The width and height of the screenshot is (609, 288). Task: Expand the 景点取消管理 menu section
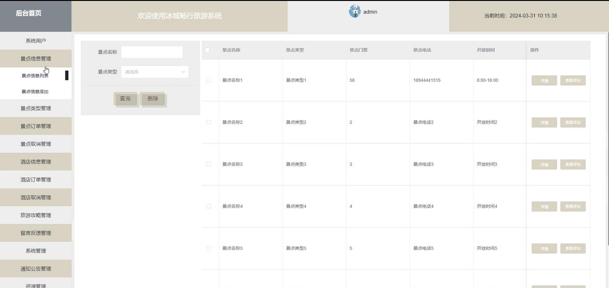[36, 144]
